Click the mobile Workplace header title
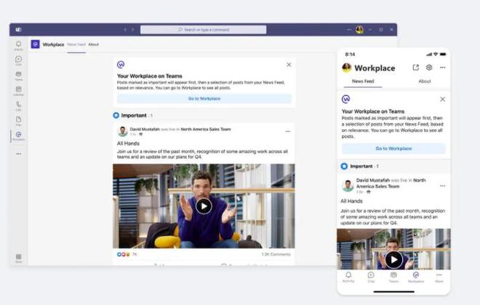Viewport: 480px width, 305px height. (x=375, y=68)
